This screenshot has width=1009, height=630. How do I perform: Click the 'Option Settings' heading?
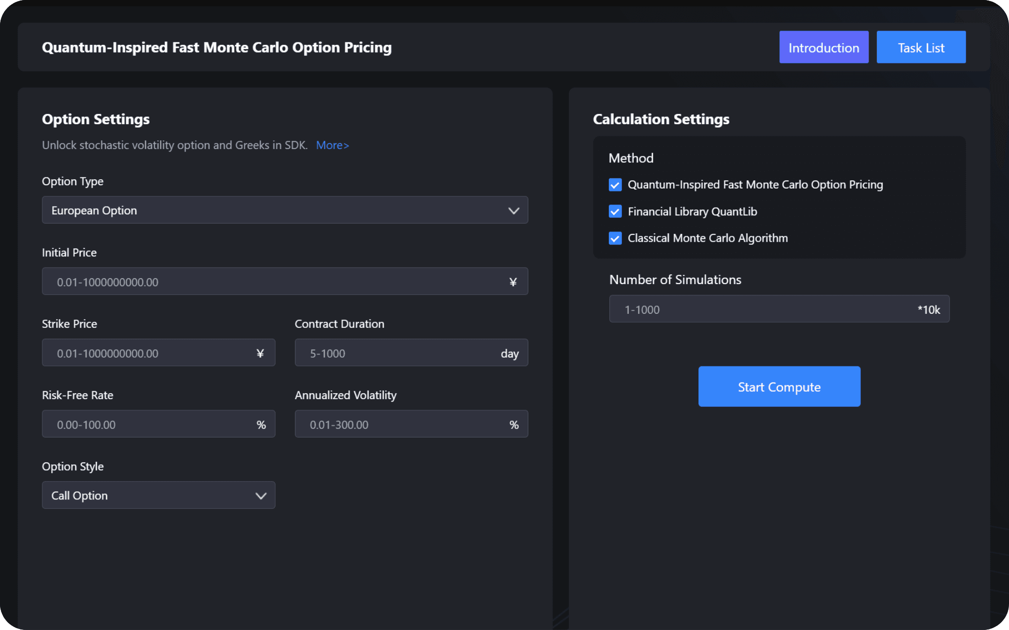pos(96,119)
